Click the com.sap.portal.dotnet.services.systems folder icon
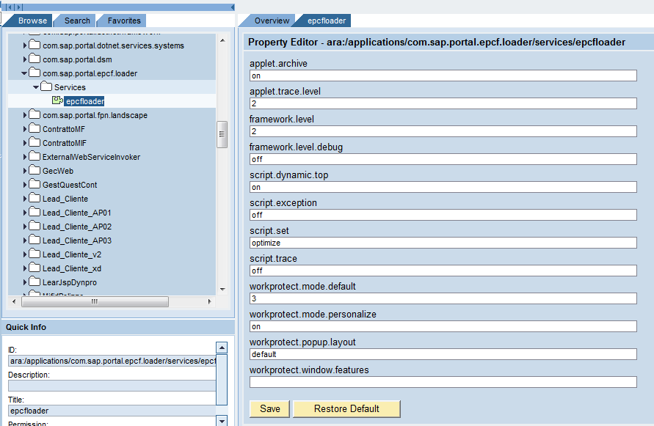 click(34, 45)
